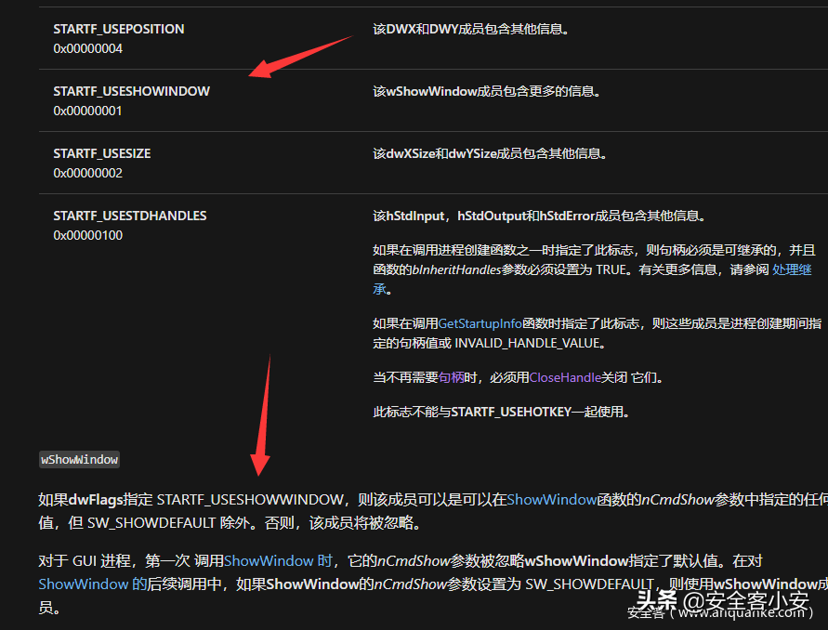Select the wShowWindow code label
The width and height of the screenshot is (828, 630).
[80, 459]
